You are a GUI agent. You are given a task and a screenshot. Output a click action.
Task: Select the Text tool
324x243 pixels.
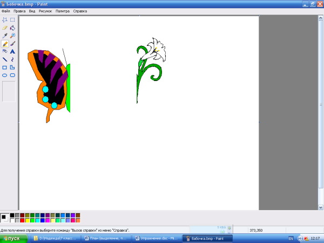12,51
